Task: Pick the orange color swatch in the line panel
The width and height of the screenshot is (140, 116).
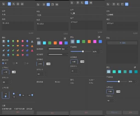Action: 55,43
